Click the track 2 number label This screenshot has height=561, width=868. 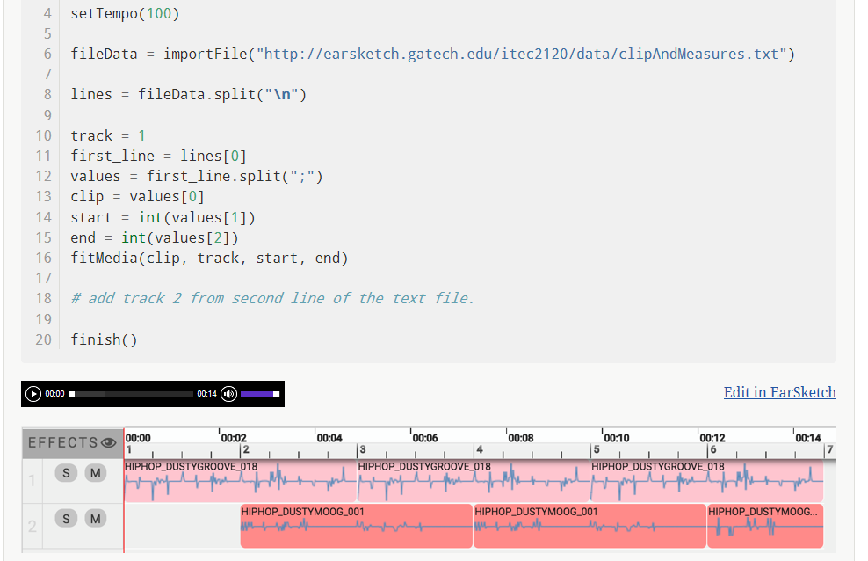(33, 525)
